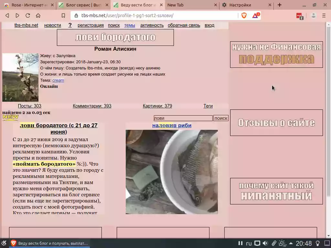Viewport: 331px width, 248px height.
Task: Open the fish bowl photo thumbnail
Action: tap(172, 172)
